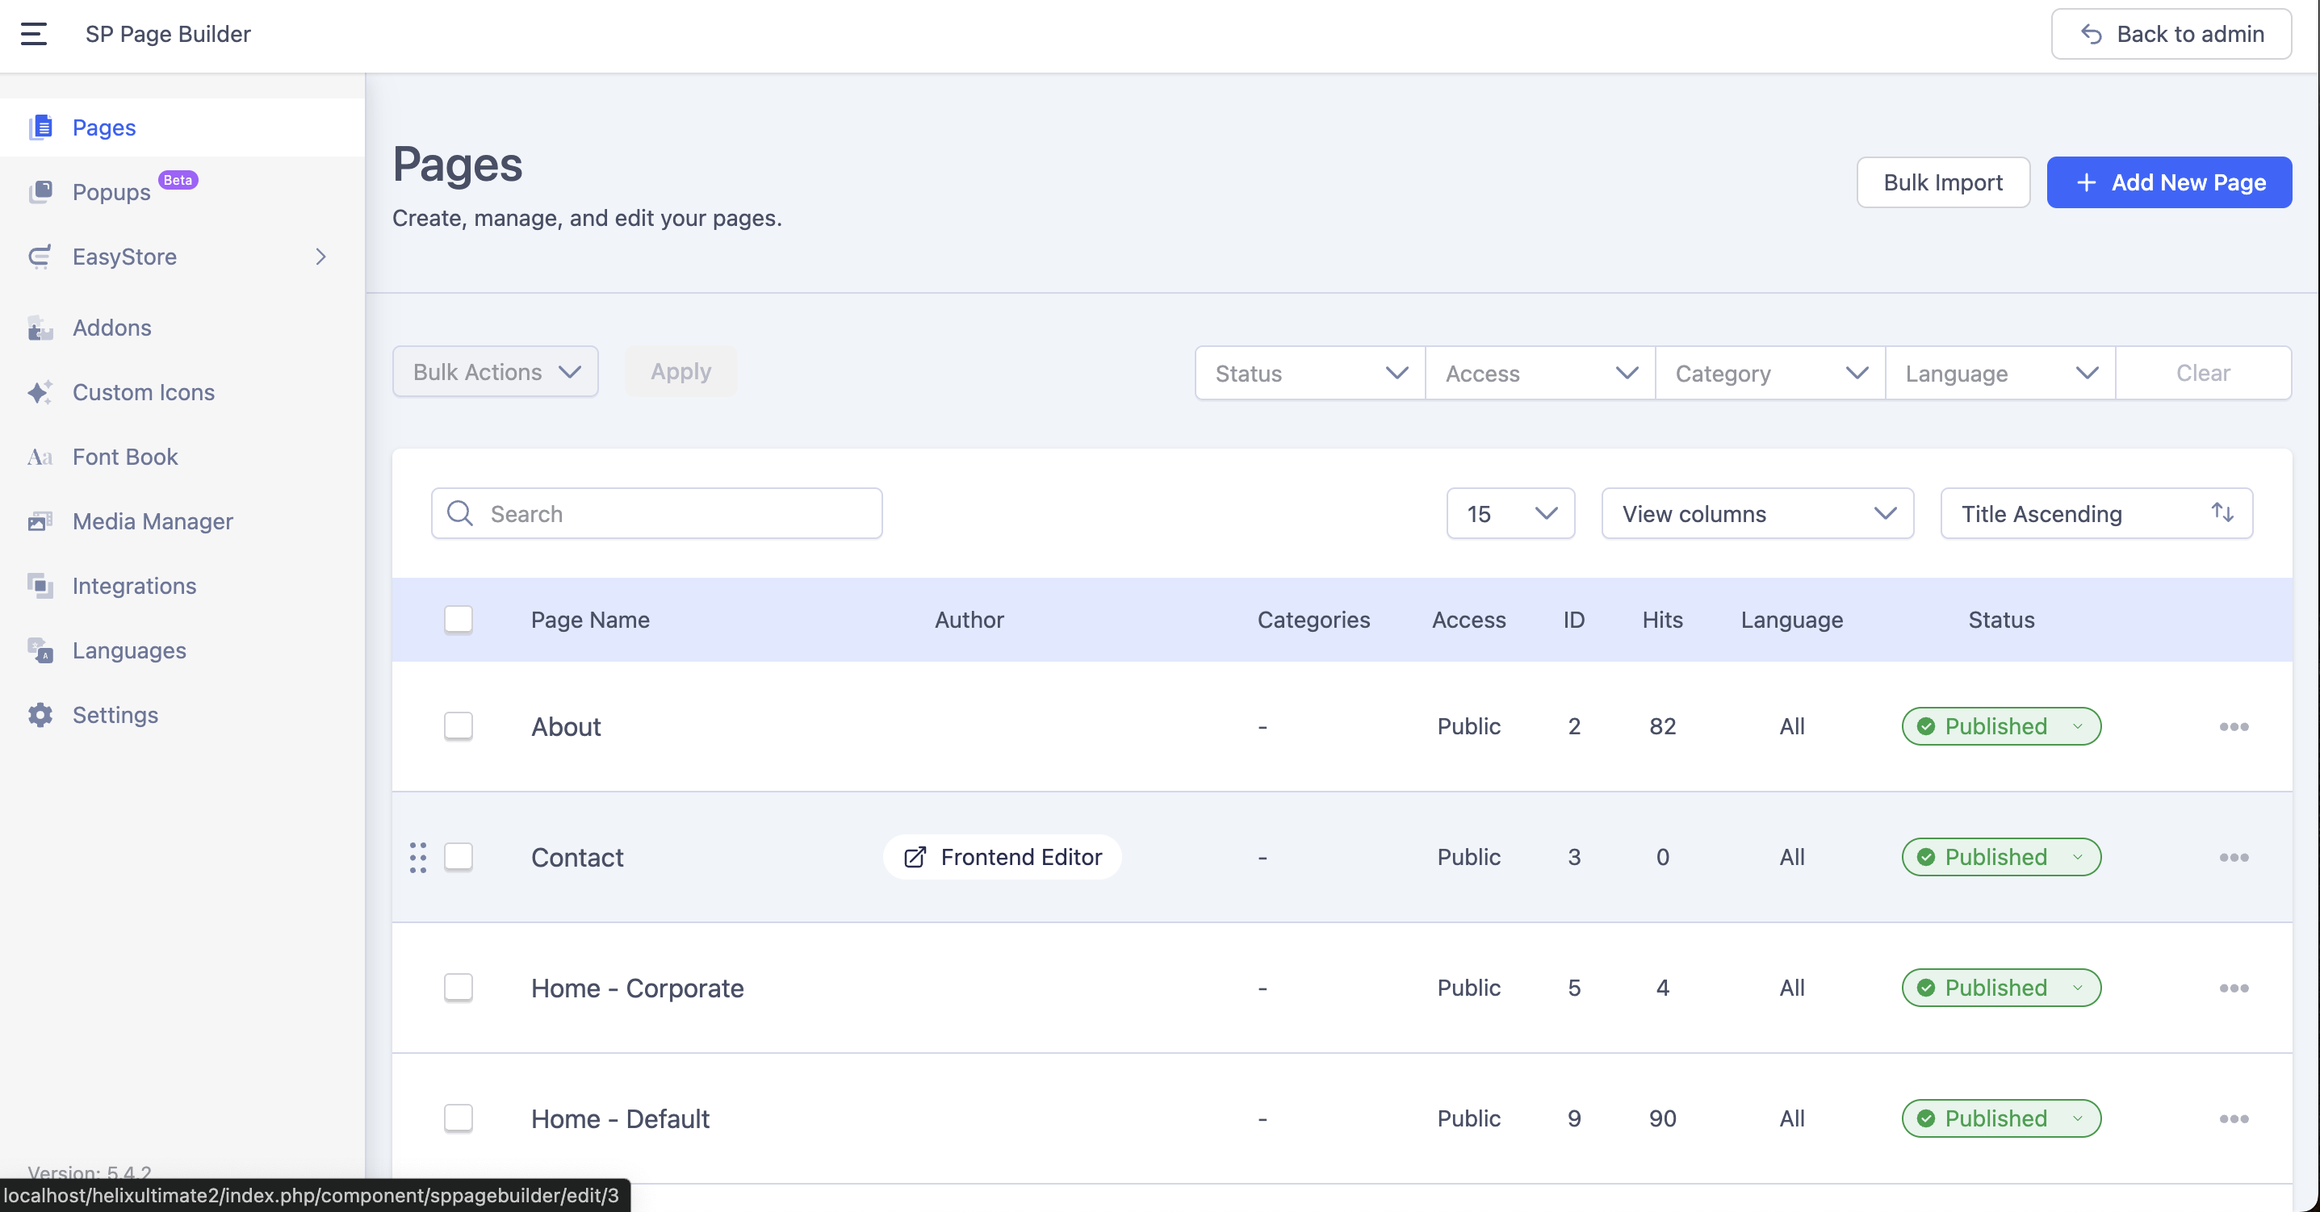Image resolution: width=2320 pixels, height=1212 pixels.
Task: Open the Bulk Actions dropdown
Action: (496, 372)
